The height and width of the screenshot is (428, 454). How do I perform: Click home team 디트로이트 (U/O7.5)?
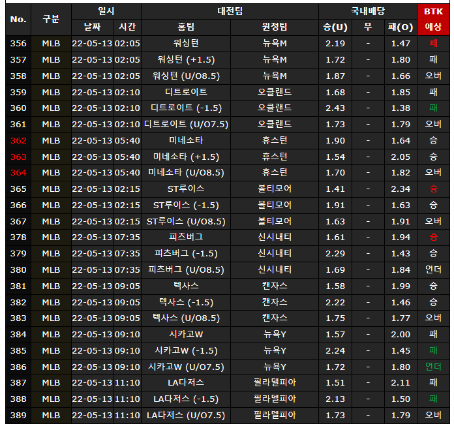click(x=186, y=125)
